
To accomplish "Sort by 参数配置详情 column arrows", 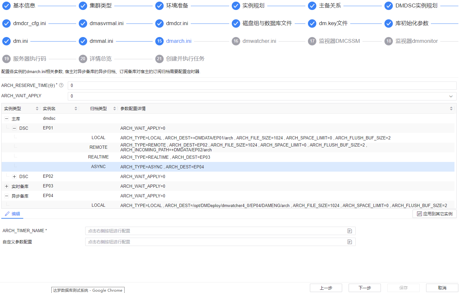I will 451,109.
